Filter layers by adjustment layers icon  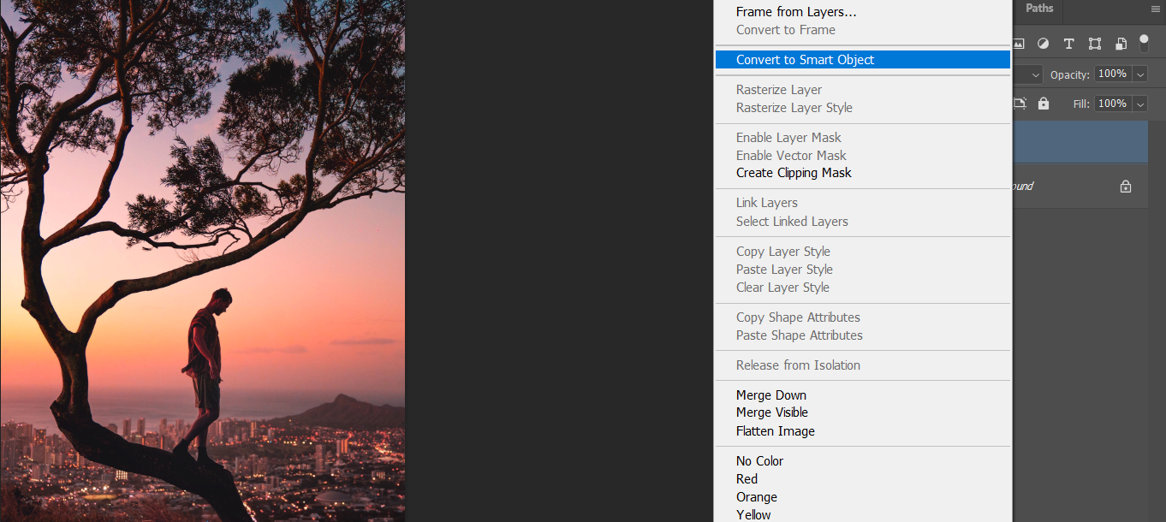pos(1043,44)
